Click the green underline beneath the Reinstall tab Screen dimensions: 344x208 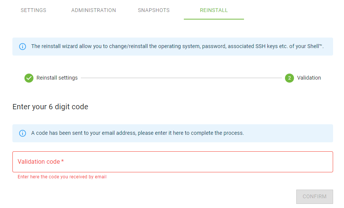(214, 19)
